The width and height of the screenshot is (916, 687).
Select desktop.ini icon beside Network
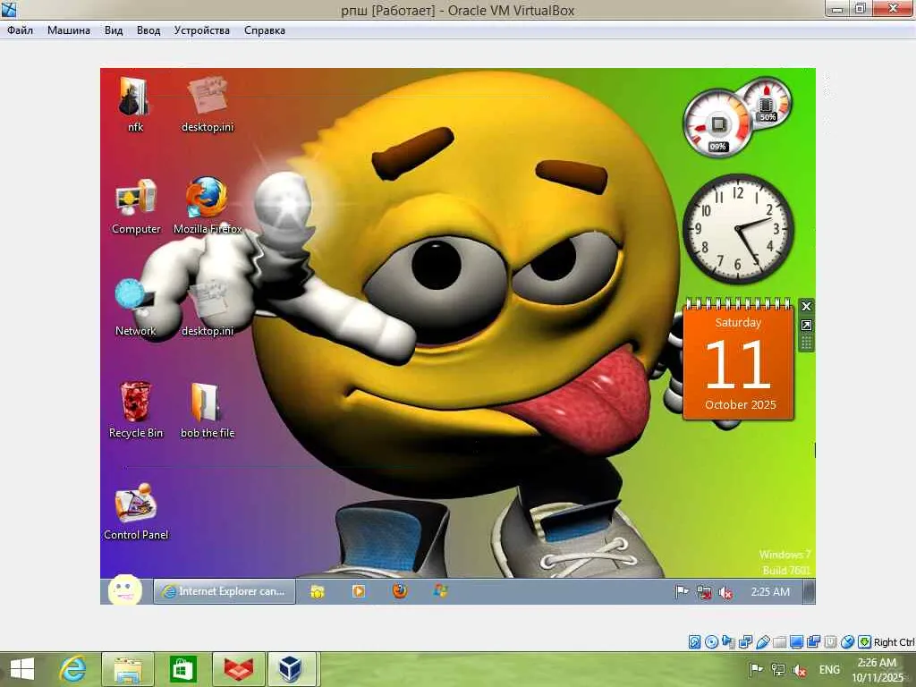point(208,308)
